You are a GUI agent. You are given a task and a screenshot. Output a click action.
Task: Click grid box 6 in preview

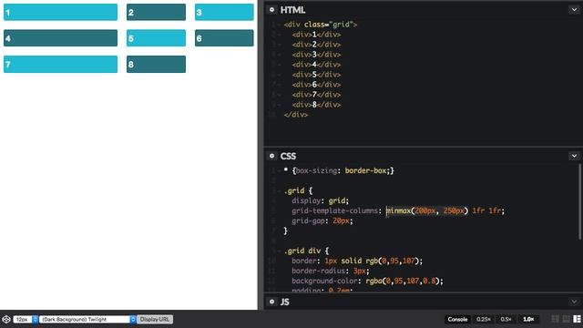(x=224, y=38)
